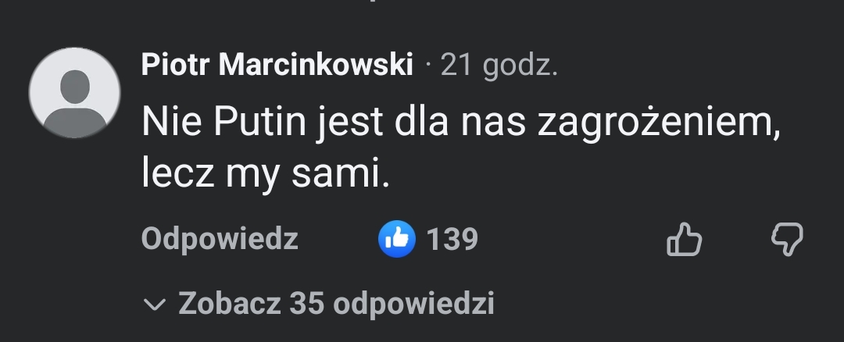Expand replies using the down chevron
Viewport: 844px width, 342px height.
(156, 304)
